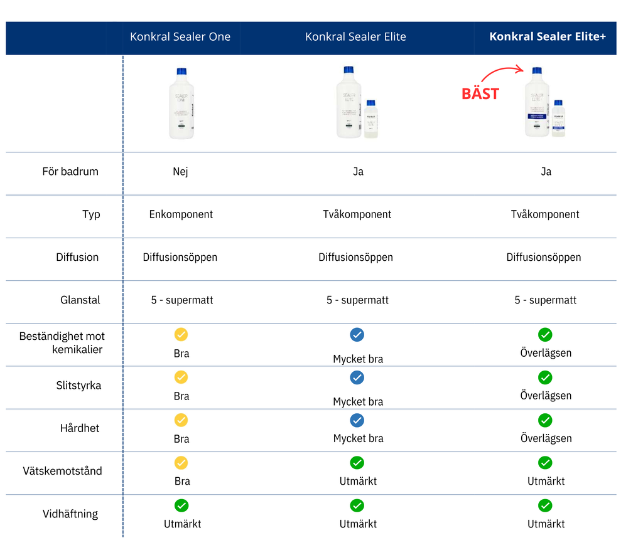Click the green checkmark for Sealer One Vidhäftning

(181, 506)
